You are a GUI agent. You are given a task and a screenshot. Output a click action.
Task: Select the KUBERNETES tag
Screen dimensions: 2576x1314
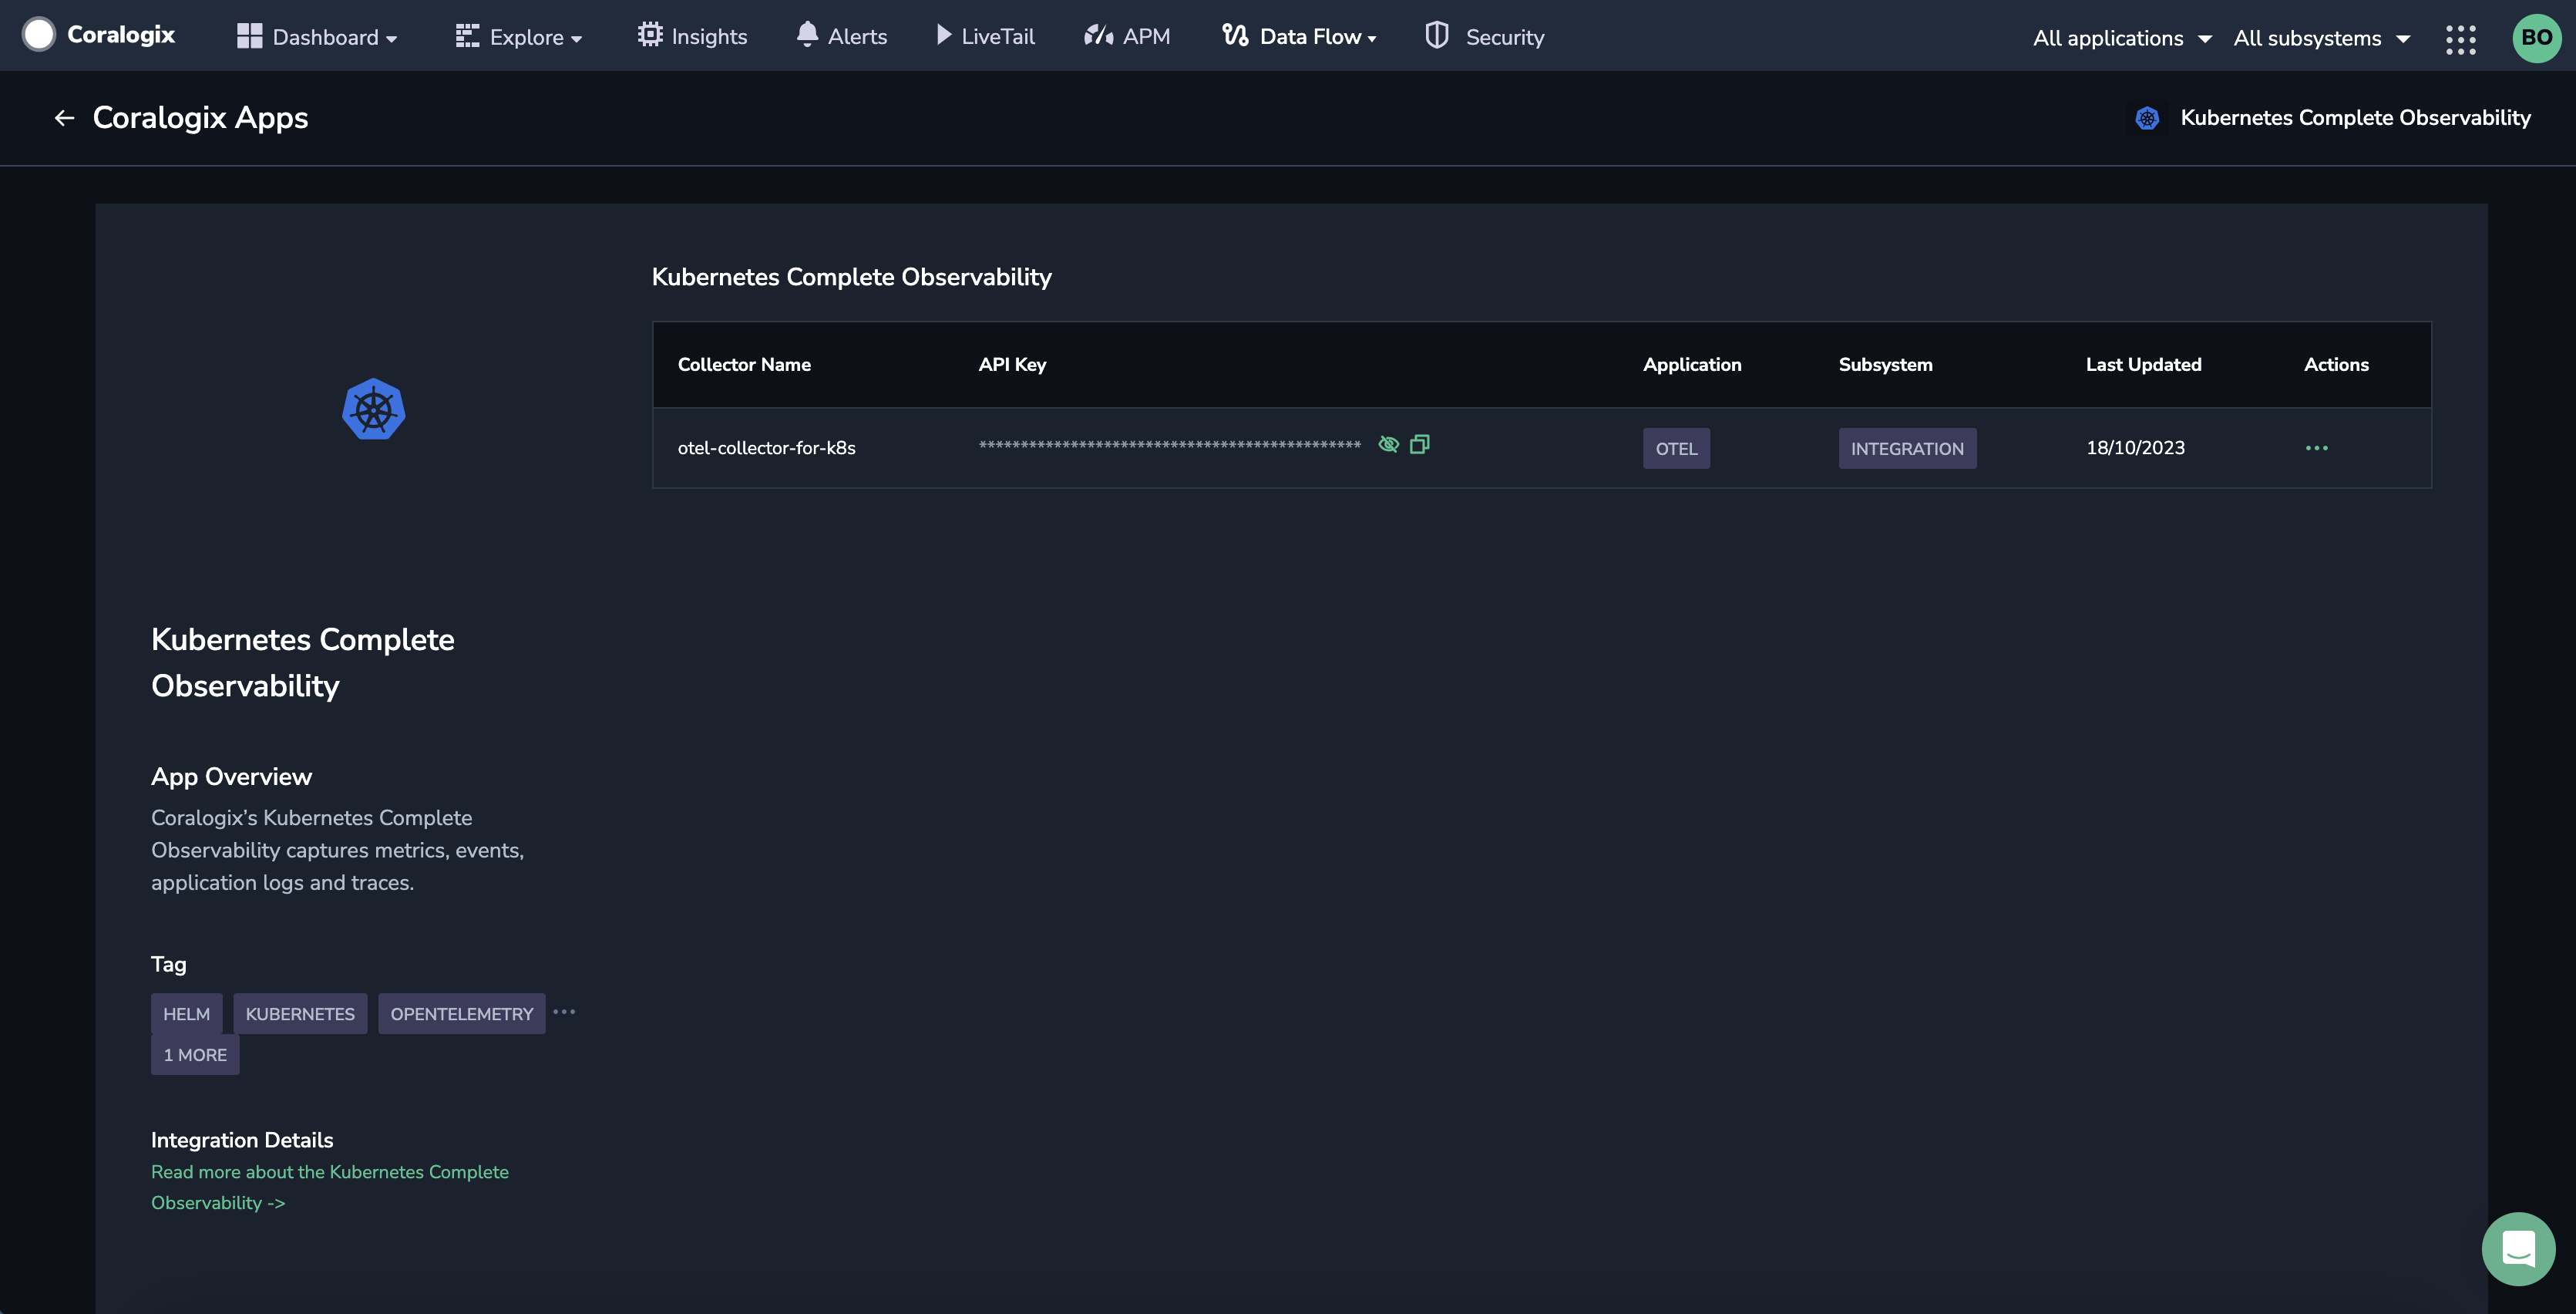[x=300, y=1014]
